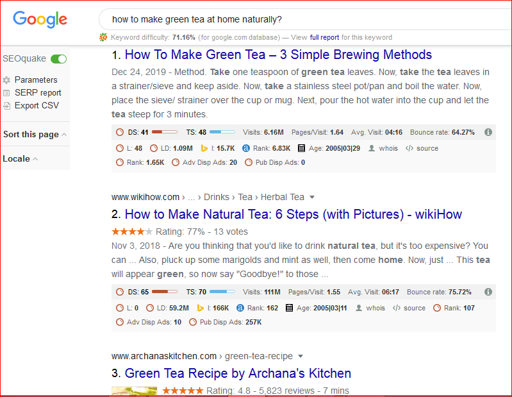The width and height of the screenshot is (512, 397).
Task: Click the L: 48 circle icon
Action: pyautogui.click(x=120, y=148)
